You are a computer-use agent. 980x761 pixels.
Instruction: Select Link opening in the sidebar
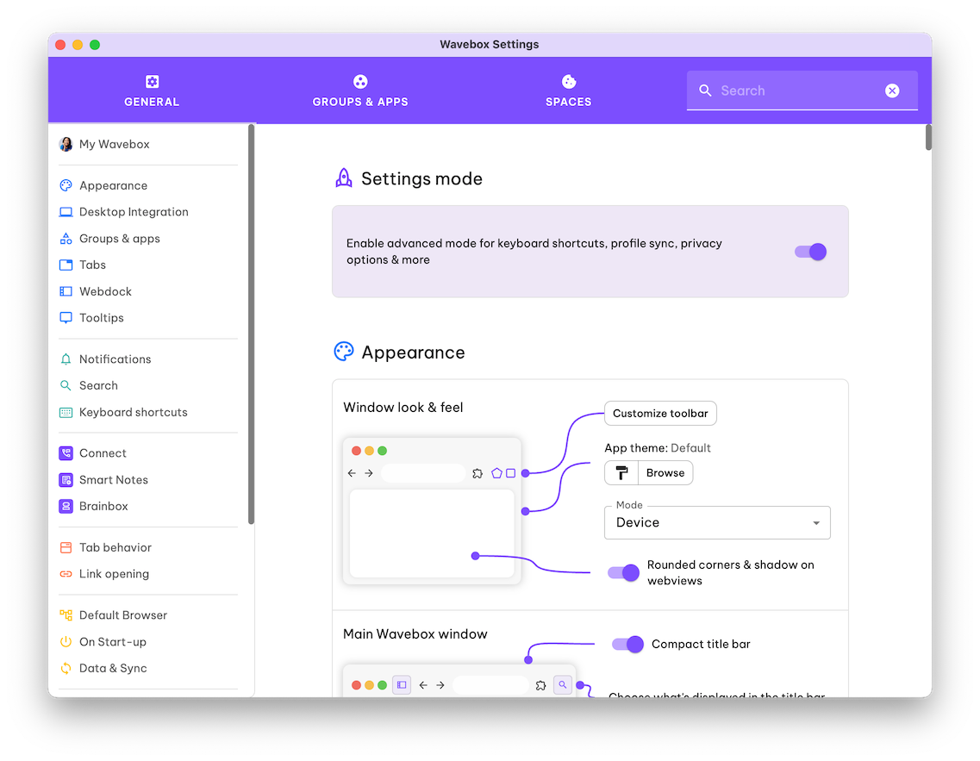click(x=114, y=574)
